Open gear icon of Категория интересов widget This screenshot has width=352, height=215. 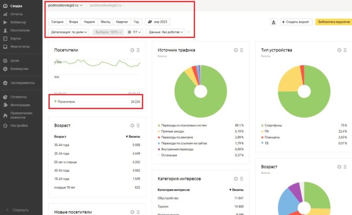(236, 179)
